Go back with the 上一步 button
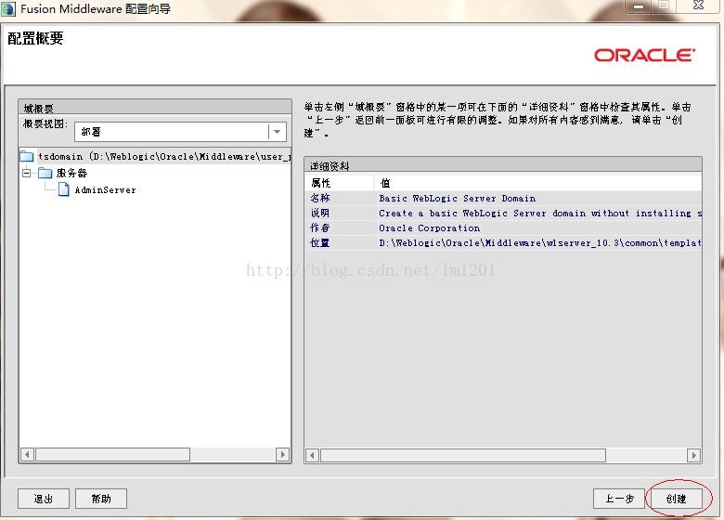This screenshot has width=724, height=520. coord(619,499)
